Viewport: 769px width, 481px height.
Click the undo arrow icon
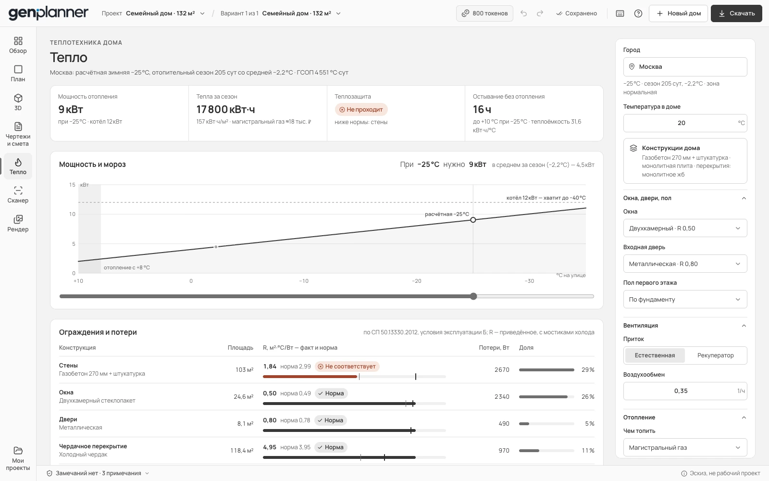click(x=524, y=13)
